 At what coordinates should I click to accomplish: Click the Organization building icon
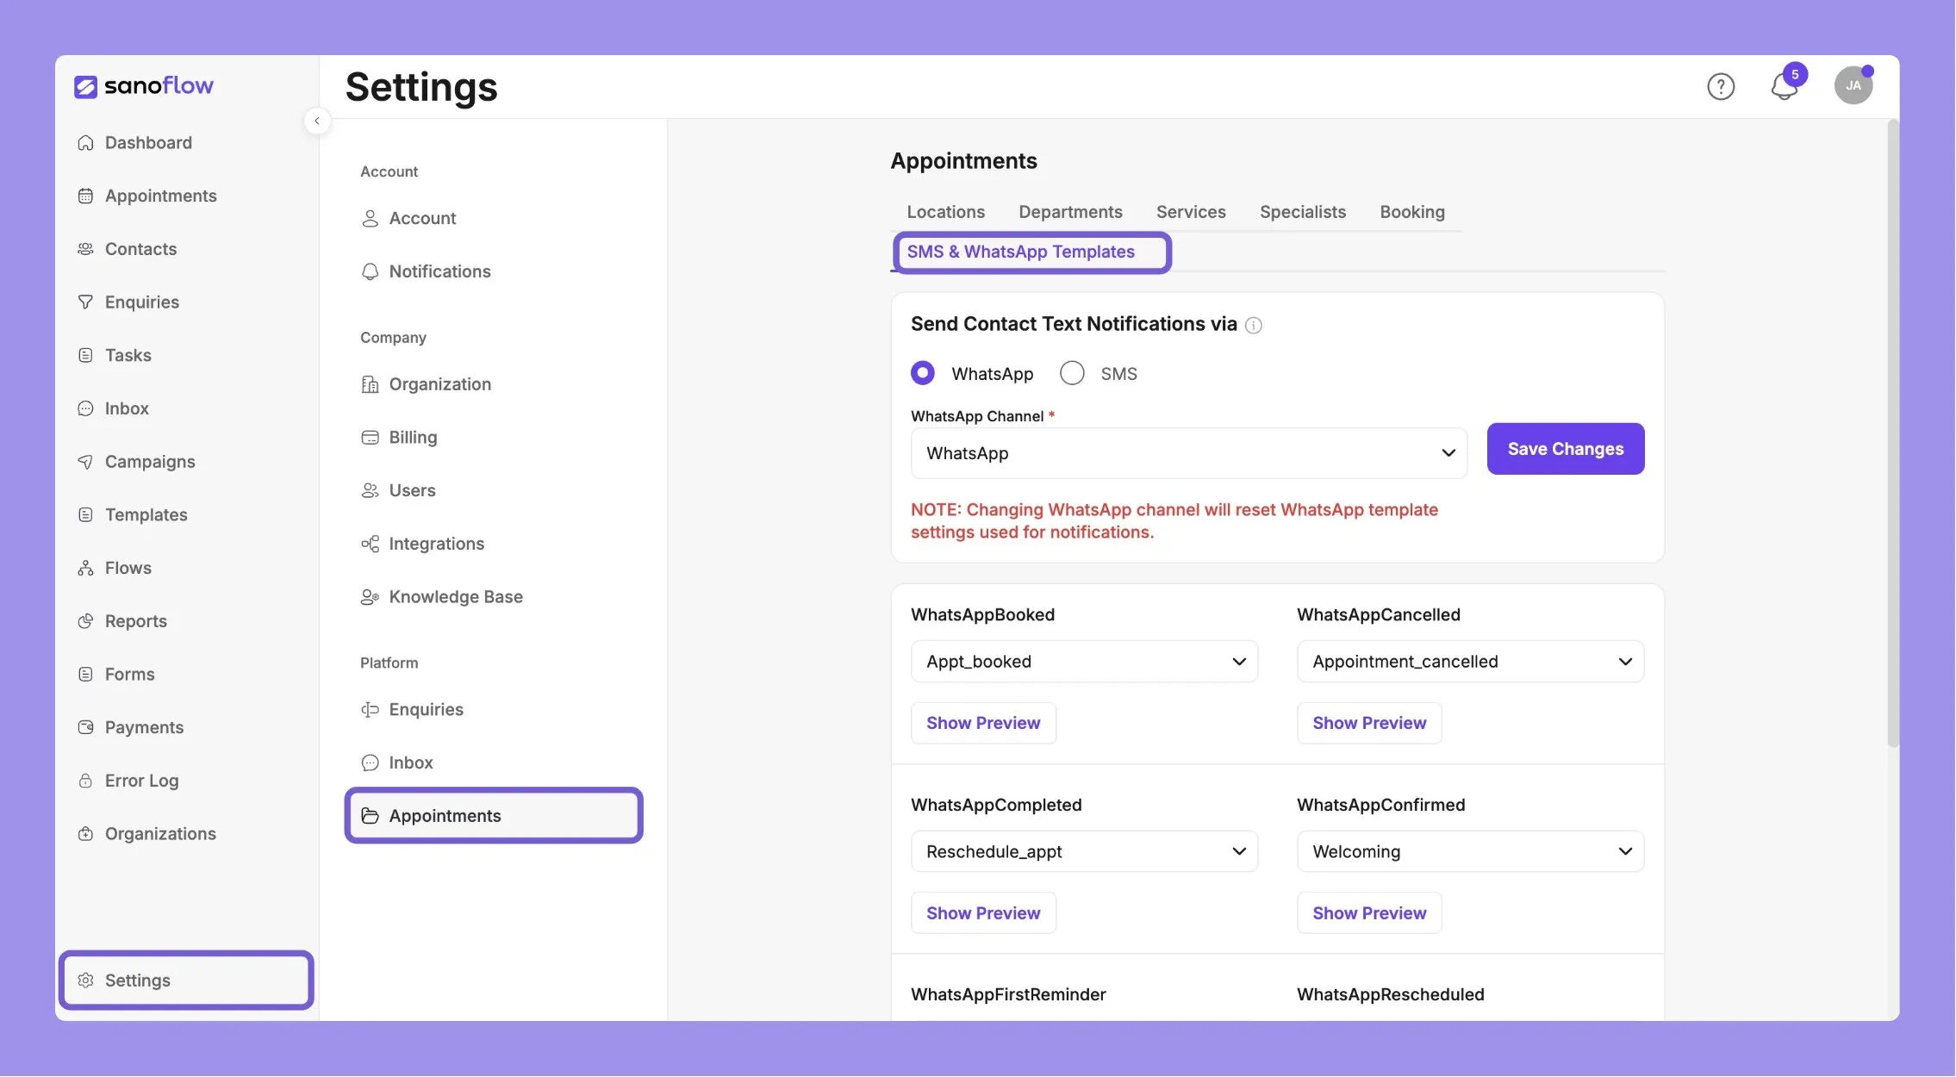370,384
